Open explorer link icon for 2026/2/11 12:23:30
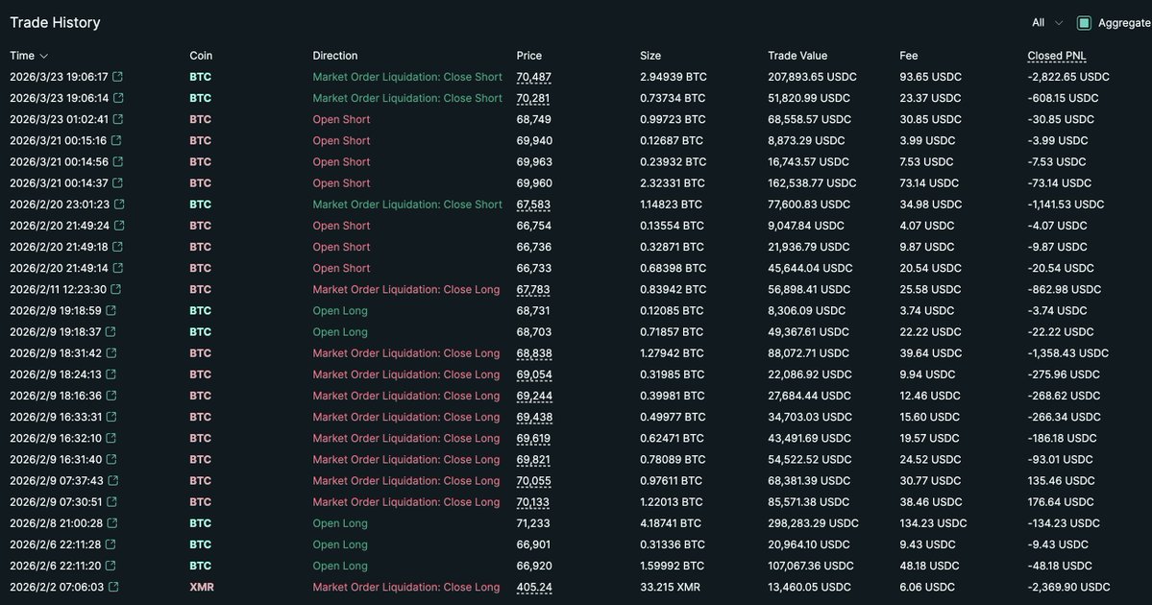The image size is (1152, 605). [x=116, y=290]
